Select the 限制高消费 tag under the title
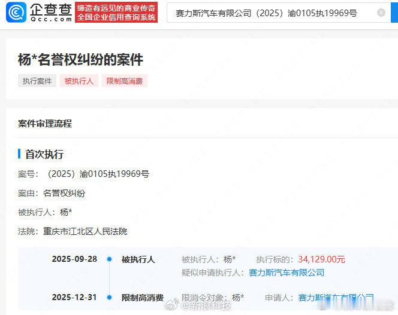 point(125,81)
